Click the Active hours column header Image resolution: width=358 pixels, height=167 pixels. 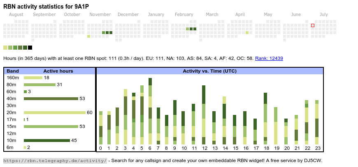58,71
